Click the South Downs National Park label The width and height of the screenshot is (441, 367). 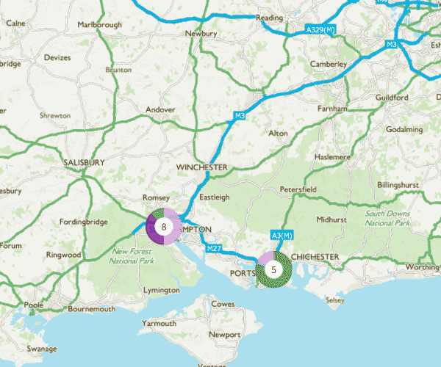tap(387, 218)
